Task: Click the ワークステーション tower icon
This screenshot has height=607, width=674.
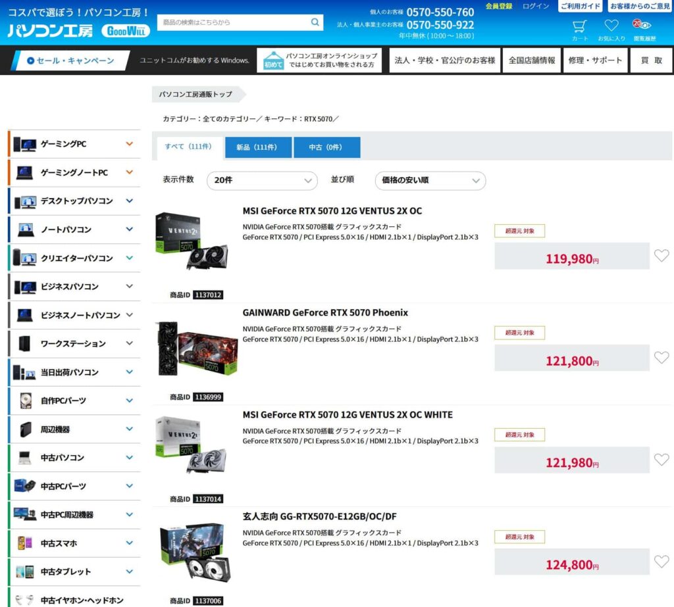Action: 24,344
